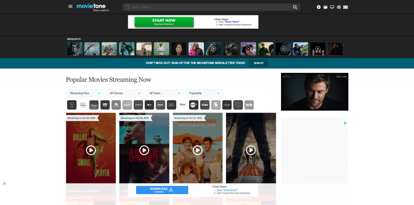This screenshot has width=414, height=205.
Task: Toggle the Apple TV provider filter
Action: click(149, 105)
